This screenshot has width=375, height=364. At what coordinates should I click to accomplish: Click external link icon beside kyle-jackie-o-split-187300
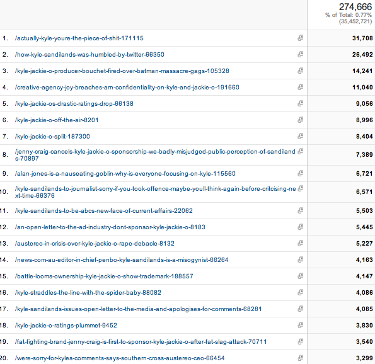click(301, 136)
